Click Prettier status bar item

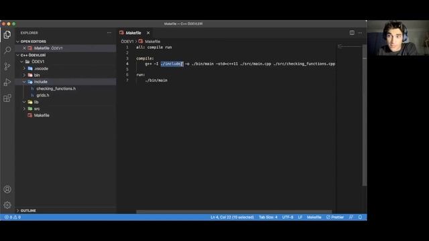coord(335,217)
